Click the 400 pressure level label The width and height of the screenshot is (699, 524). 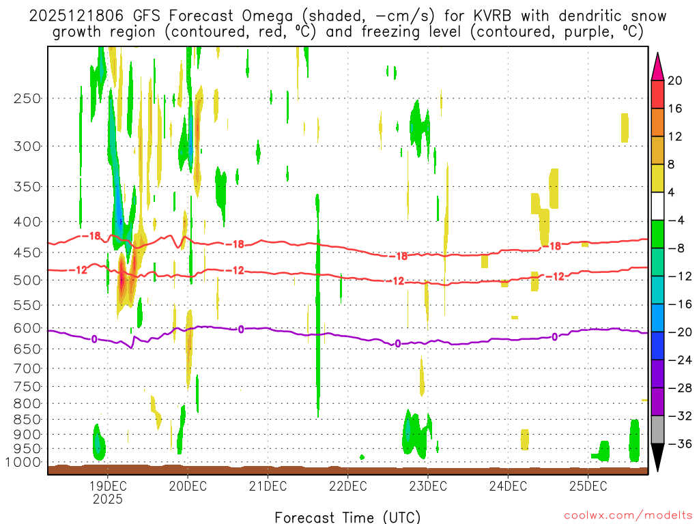click(x=27, y=222)
